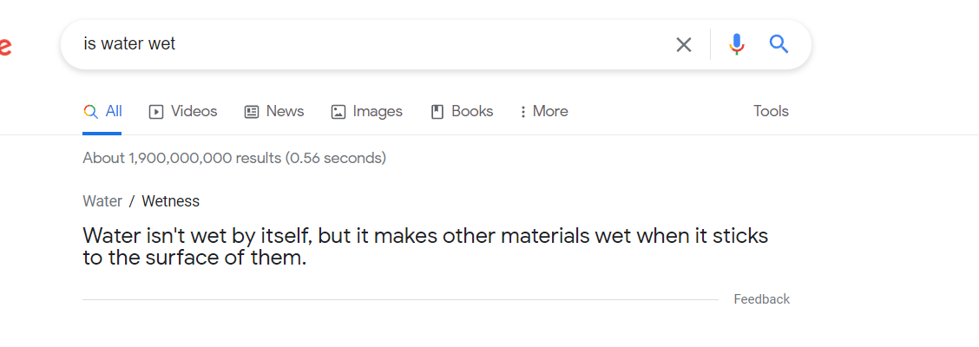Click the book icon beside Books

[x=437, y=112]
